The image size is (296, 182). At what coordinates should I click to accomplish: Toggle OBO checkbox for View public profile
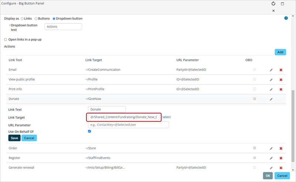[255, 79]
